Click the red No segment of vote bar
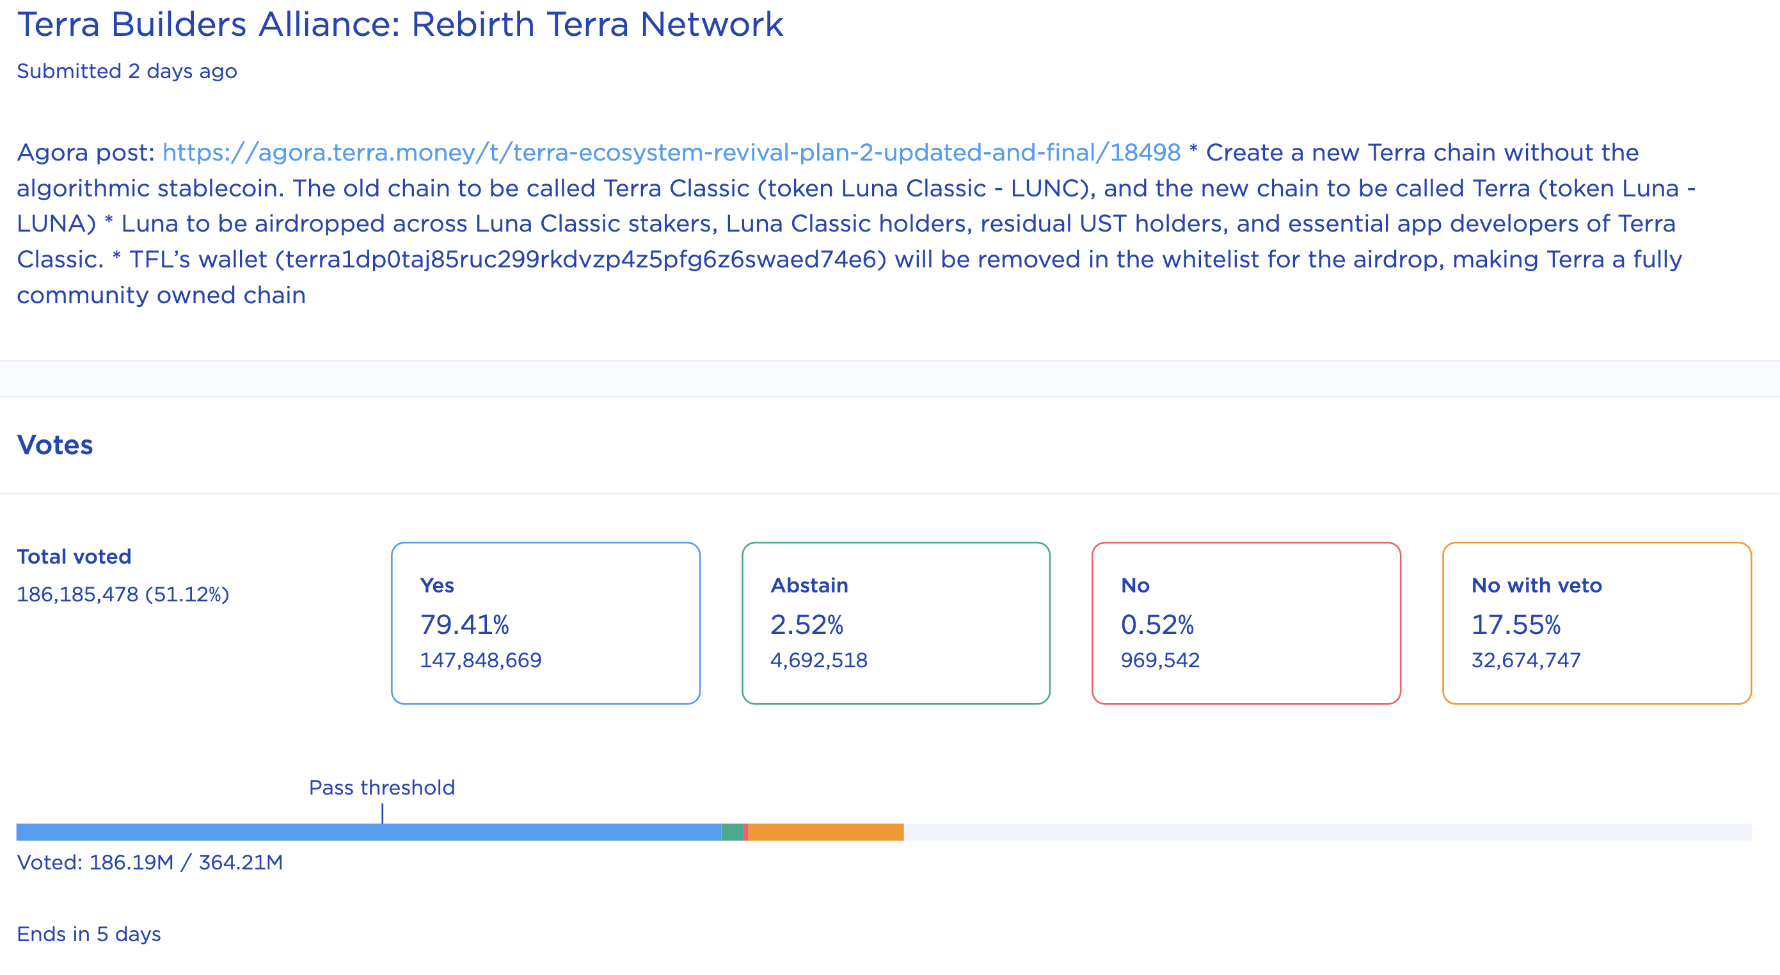The image size is (1780, 975). [746, 832]
